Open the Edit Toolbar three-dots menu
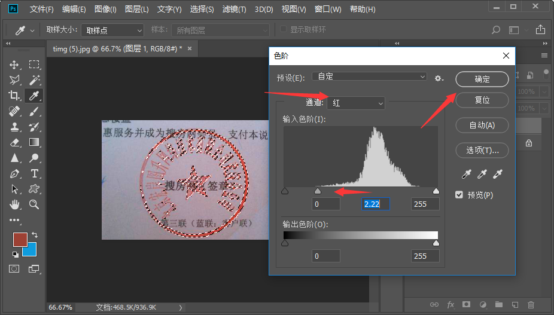 pos(14,220)
